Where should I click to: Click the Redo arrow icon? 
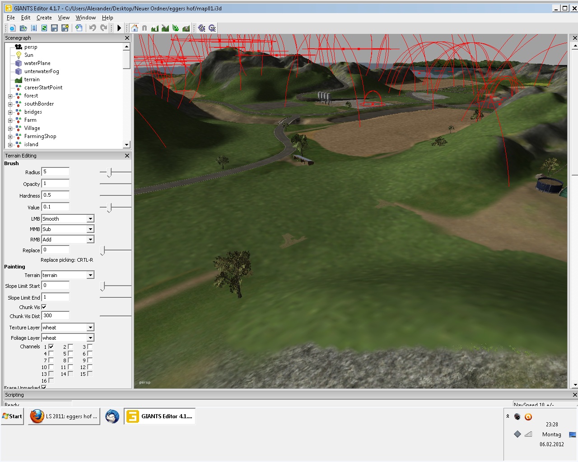tap(103, 28)
